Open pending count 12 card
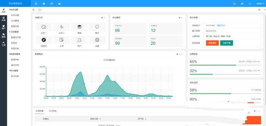The image size is (266, 126). click(x=166, y=29)
